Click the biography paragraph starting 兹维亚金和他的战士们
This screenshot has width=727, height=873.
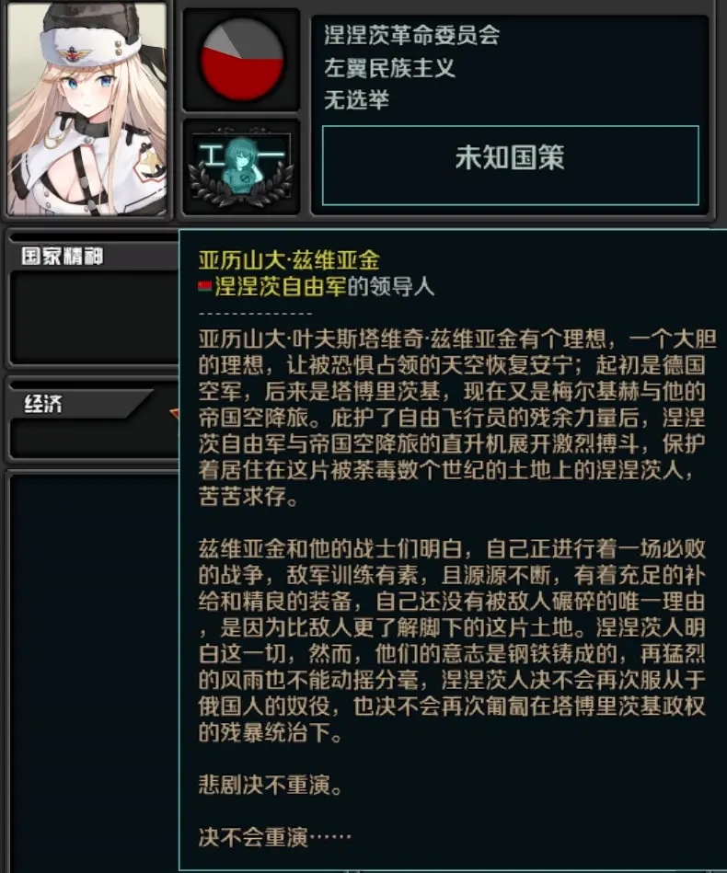click(452, 640)
